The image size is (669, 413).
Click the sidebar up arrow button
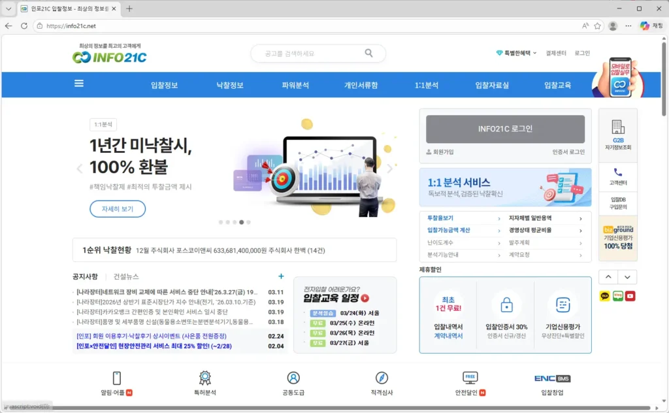(608, 277)
